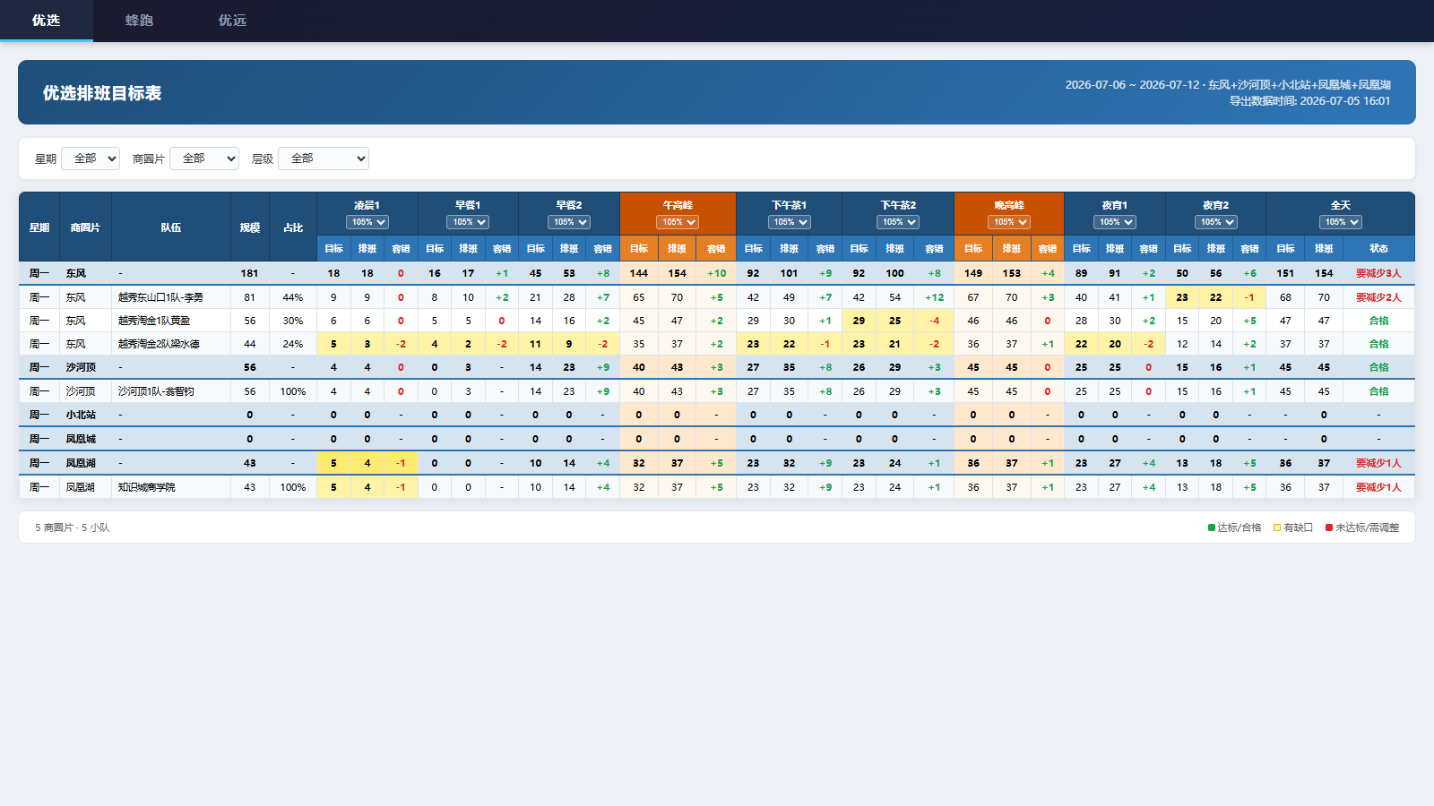Click the 要减少3人 status in 东风 summary row
This screenshot has width=1434, height=806.
point(1378,273)
